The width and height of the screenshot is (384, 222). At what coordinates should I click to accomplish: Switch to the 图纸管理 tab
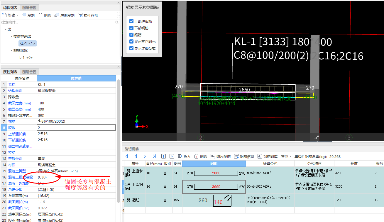[x=29, y=8]
